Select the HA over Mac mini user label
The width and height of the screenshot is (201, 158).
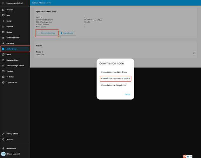(13, 154)
